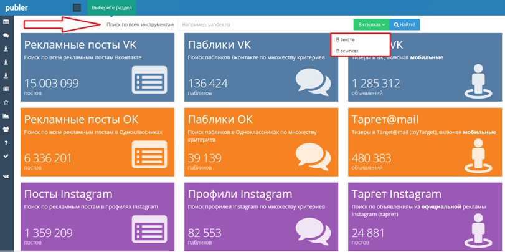Open the Профили Instagram heading

[x=240, y=195]
